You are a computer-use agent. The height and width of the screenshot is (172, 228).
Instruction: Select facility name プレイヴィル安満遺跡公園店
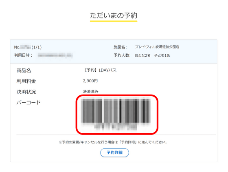(157, 47)
